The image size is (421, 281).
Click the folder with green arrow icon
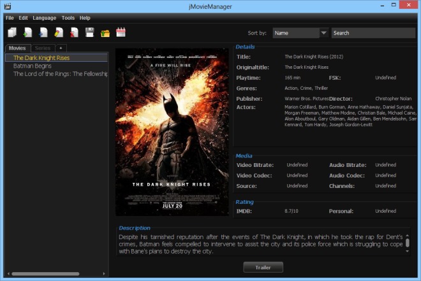coord(105,33)
